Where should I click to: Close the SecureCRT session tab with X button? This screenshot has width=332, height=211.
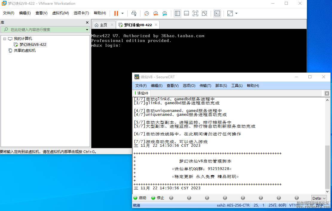tap(327, 93)
